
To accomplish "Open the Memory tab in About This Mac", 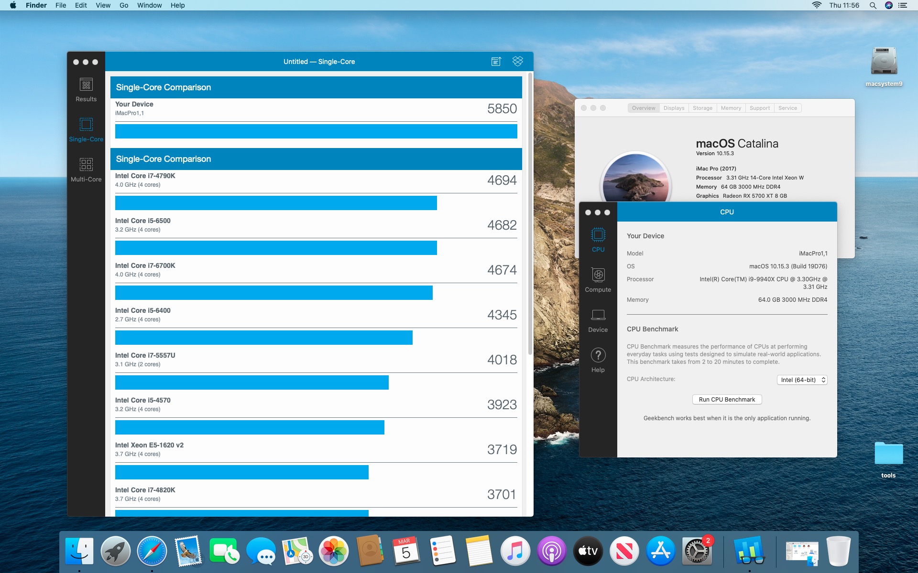I will coord(731,108).
